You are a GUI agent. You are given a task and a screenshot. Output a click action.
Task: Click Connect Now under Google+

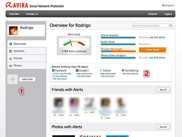(x=84, y=76)
